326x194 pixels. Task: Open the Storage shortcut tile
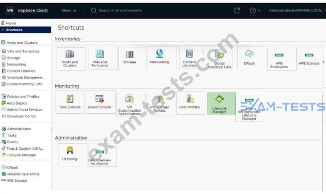(x=132, y=59)
